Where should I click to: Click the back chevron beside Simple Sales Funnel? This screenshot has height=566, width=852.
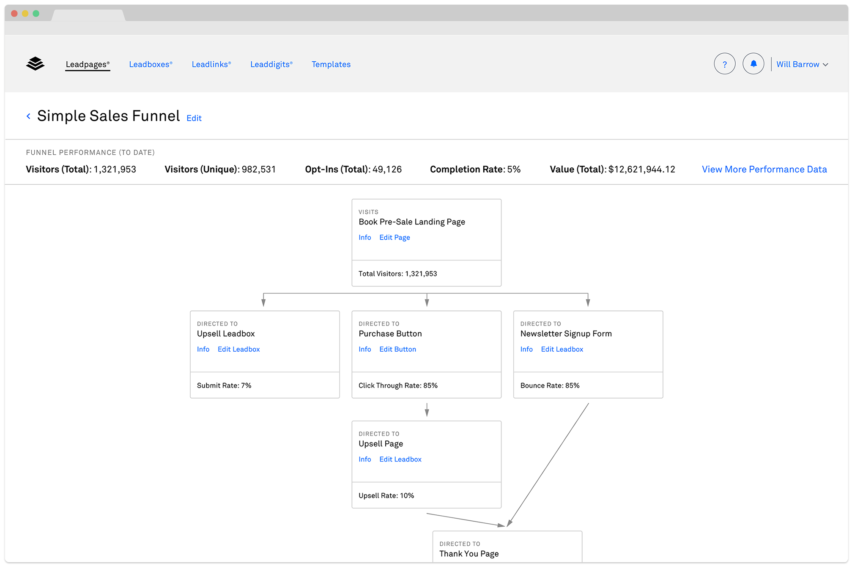click(x=28, y=116)
